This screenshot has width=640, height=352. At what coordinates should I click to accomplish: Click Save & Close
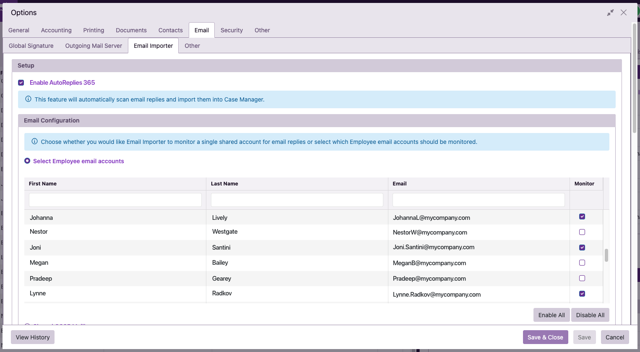pyautogui.click(x=545, y=337)
